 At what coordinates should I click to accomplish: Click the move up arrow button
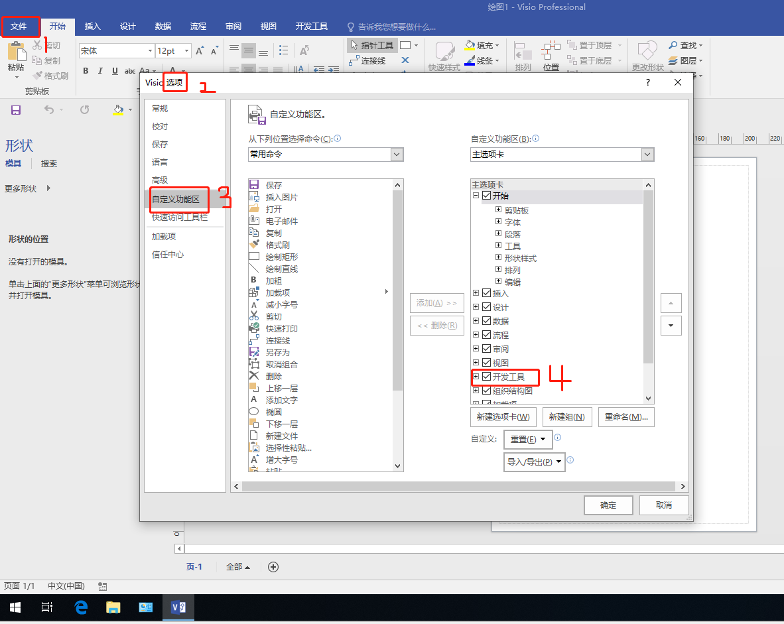pyautogui.click(x=671, y=303)
